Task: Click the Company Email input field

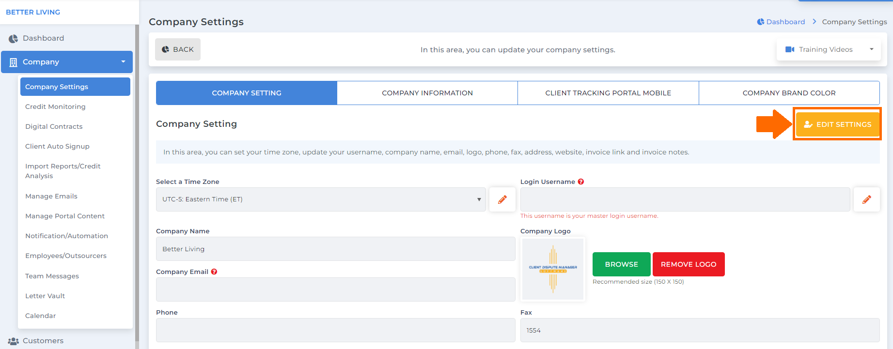Action: 335,289
